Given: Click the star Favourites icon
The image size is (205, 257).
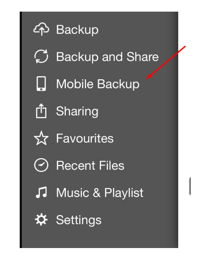Looking at the screenshot, I should (41, 138).
